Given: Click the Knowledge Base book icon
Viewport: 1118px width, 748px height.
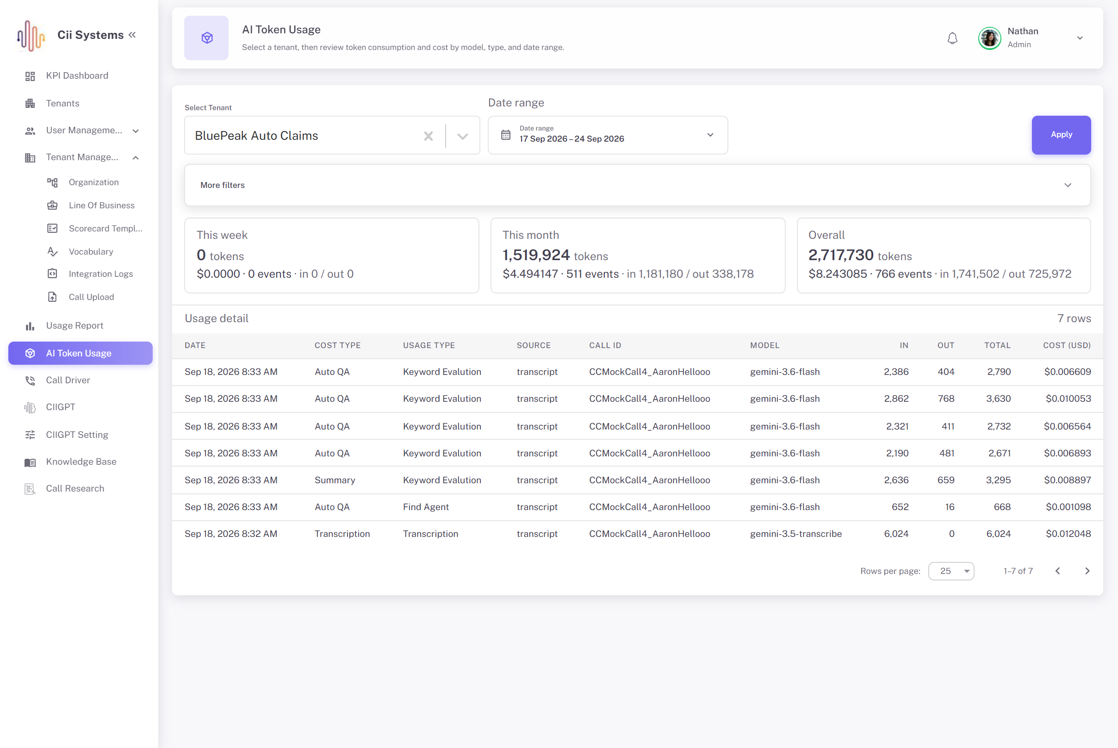Looking at the screenshot, I should click(x=30, y=462).
